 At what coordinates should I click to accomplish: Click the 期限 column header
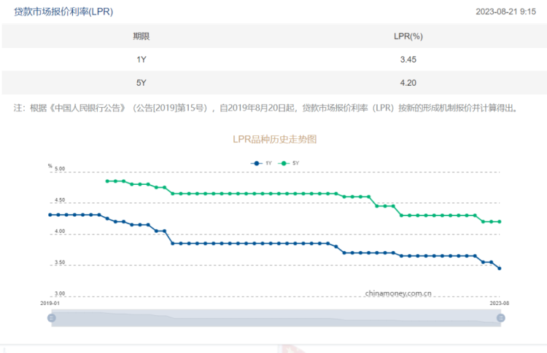141,36
